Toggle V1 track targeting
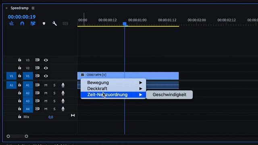Viewport: 258px width, 145px height. [28, 76]
